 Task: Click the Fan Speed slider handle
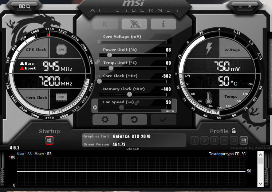121,107
